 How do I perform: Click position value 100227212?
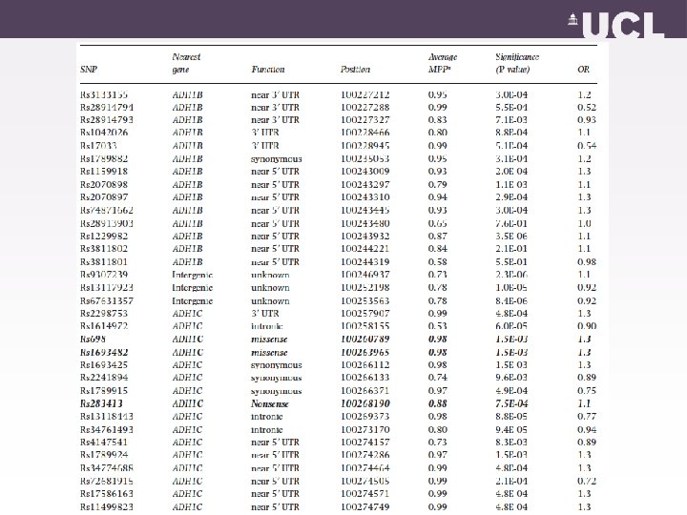(364, 94)
